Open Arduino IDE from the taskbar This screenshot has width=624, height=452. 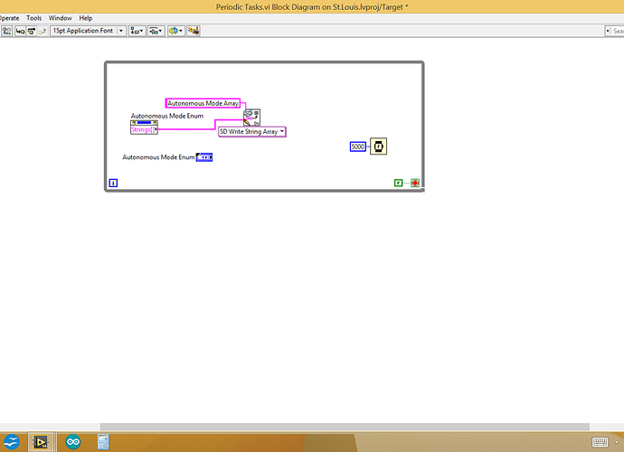point(73,442)
